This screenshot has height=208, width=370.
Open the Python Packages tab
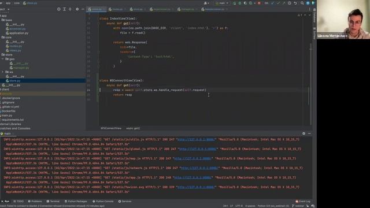pyautogui.click(x=76, y=202)
